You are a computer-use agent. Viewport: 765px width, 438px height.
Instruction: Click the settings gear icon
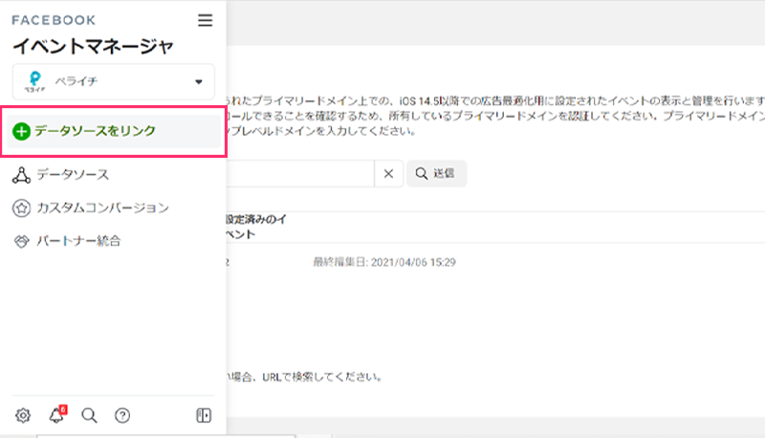coord(23,415)
